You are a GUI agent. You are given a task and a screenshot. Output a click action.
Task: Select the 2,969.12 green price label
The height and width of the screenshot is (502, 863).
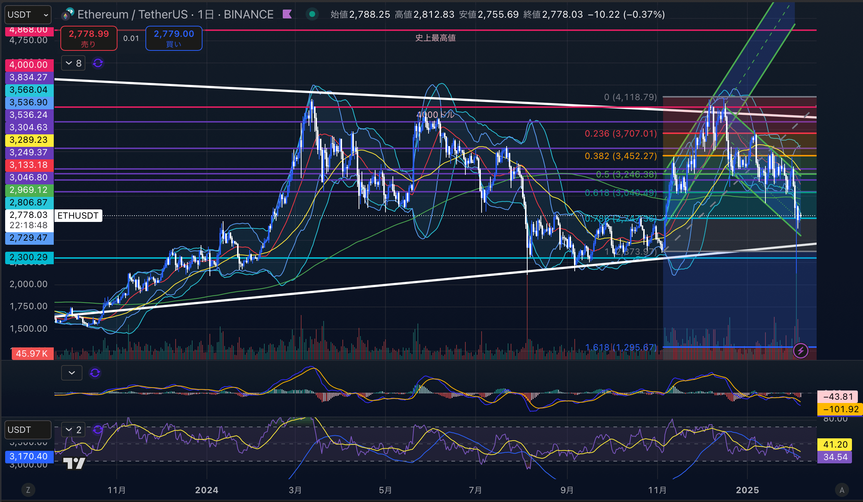pyautogui.click(x=29, y=190)
